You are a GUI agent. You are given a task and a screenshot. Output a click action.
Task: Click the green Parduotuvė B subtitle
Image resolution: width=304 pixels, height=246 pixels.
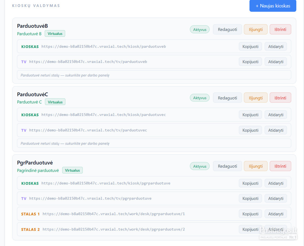(29, 34)
